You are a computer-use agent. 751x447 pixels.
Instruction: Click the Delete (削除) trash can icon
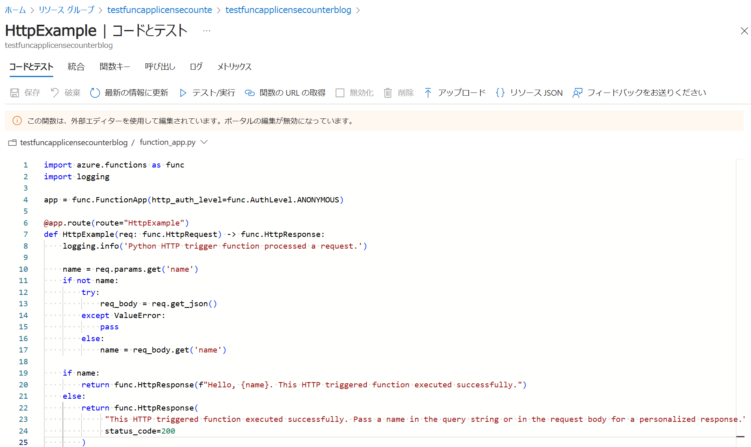coord(388,93)
